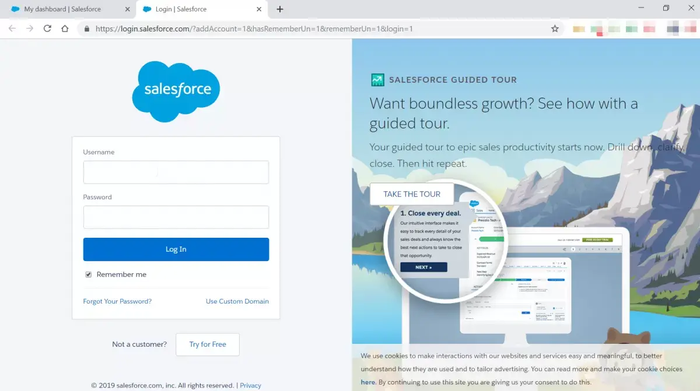Reload the Salesforce login page

point(47,29)
